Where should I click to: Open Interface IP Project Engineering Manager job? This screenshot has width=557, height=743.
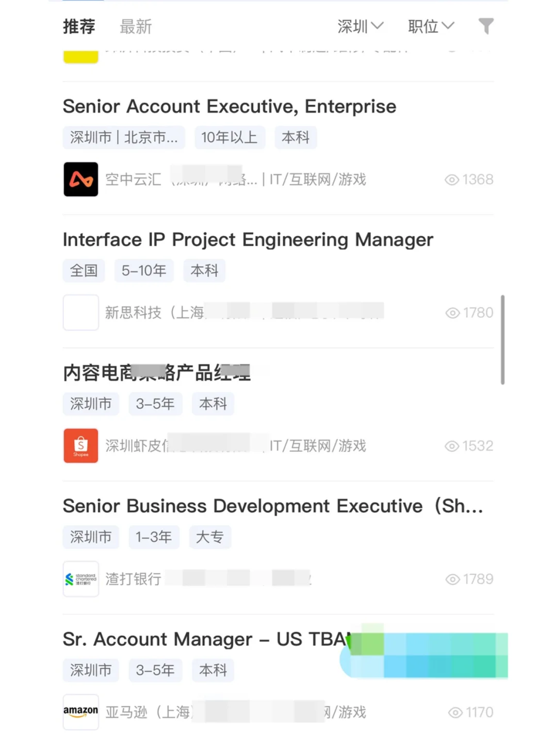pyautogui.click(x=248, y=239)
